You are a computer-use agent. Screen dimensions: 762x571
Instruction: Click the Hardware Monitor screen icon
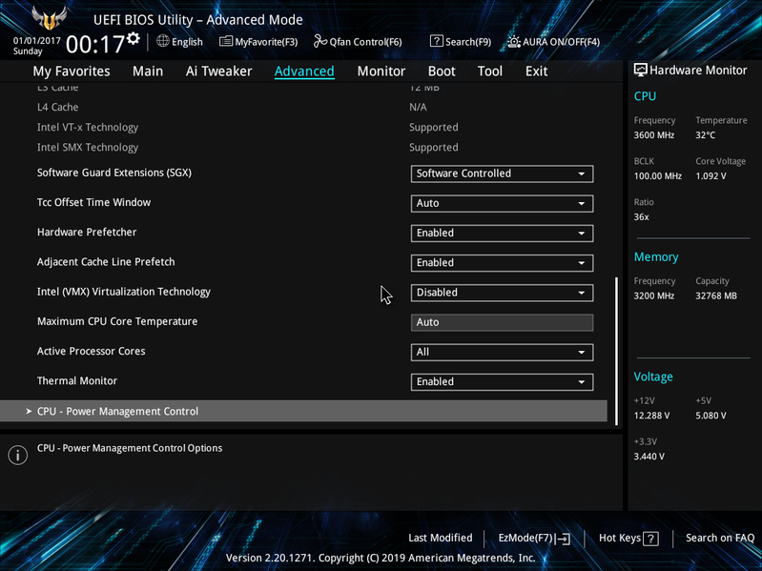point(641,70)
